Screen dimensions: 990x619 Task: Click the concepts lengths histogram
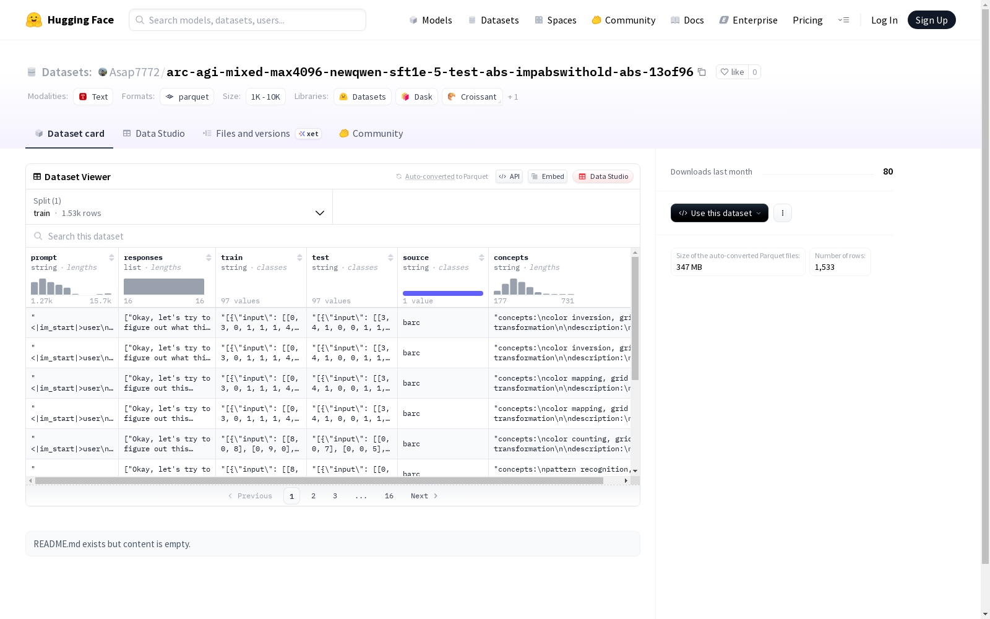(534, 286)
